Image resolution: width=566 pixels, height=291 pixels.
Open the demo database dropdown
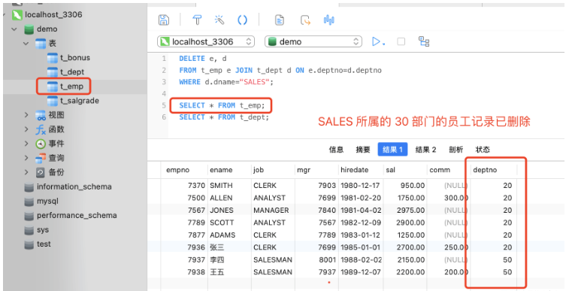313,41
